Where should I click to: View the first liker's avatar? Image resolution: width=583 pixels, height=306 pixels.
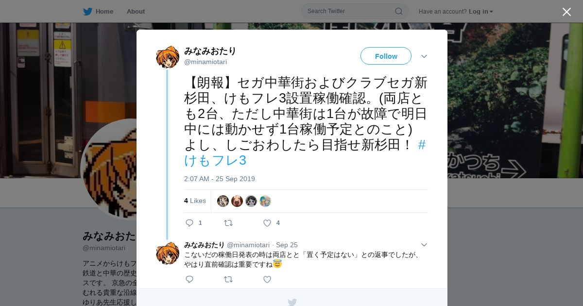(223, 201)
